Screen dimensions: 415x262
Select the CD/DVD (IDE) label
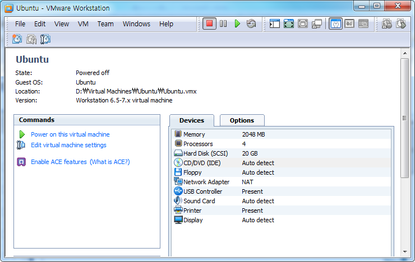(x=202, y=163)
